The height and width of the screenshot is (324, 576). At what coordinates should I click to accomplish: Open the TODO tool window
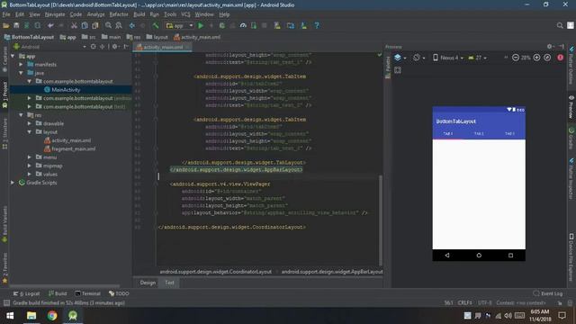pos(119,293)
